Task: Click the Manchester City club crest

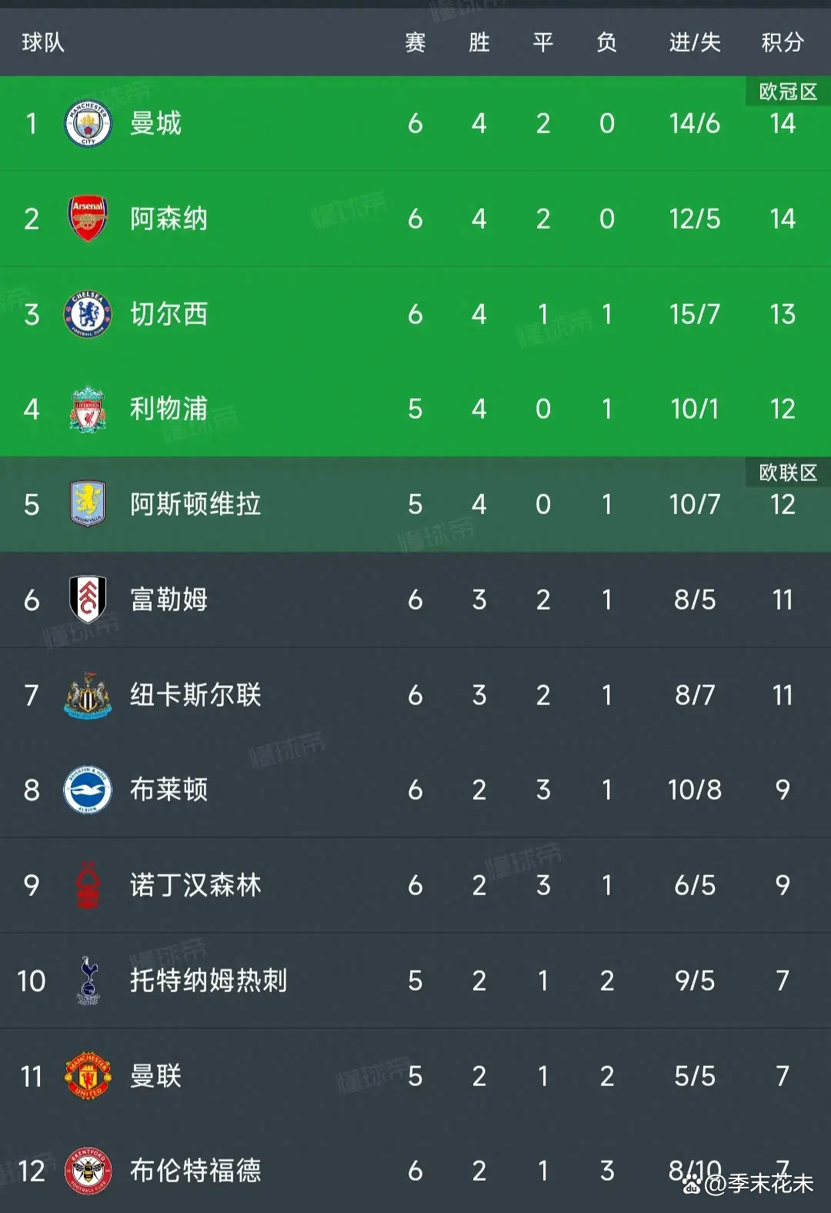Action: tap(88, 124)
